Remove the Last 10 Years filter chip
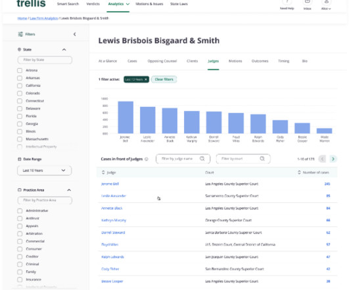Screen dimensions: 349x290 146,79
